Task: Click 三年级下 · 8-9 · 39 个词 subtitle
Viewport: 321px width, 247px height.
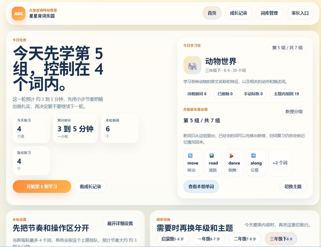Action: [x=226, y=71]
